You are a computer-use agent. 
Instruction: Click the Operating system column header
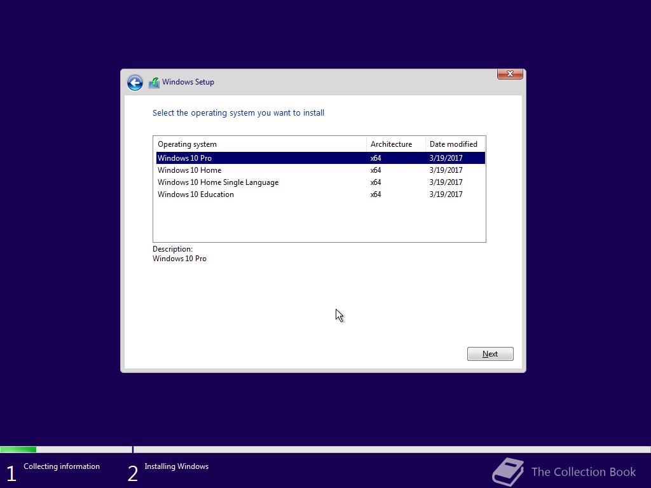tap(260, 144)
